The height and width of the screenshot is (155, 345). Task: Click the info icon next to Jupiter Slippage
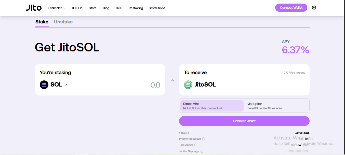(202, 151)
